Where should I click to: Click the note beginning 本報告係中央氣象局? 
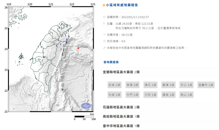click(147, 48)
